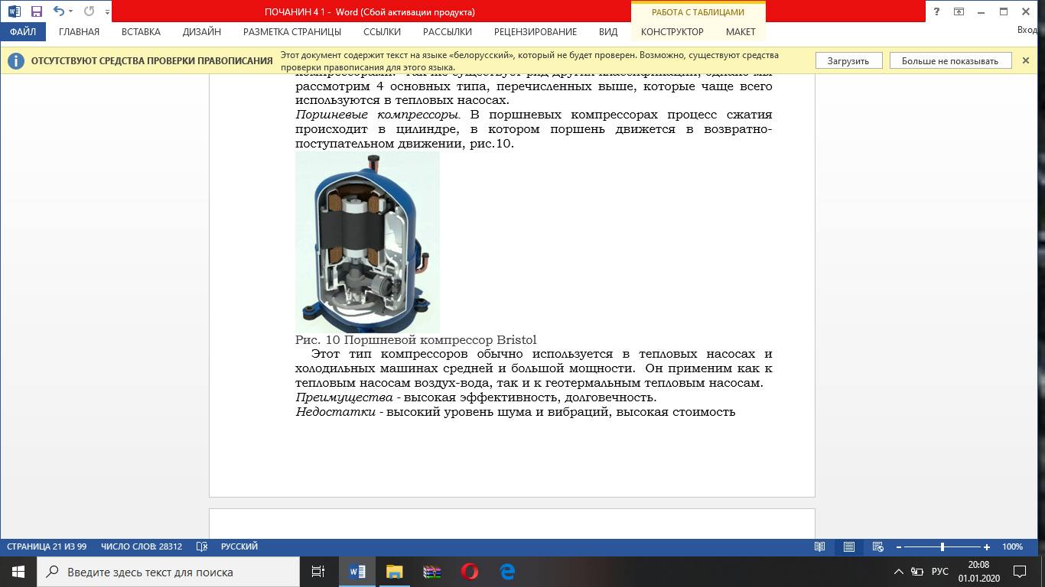Click the Загрузить button
This screenshot has height=587, width=1045.
tap(848, 61)
